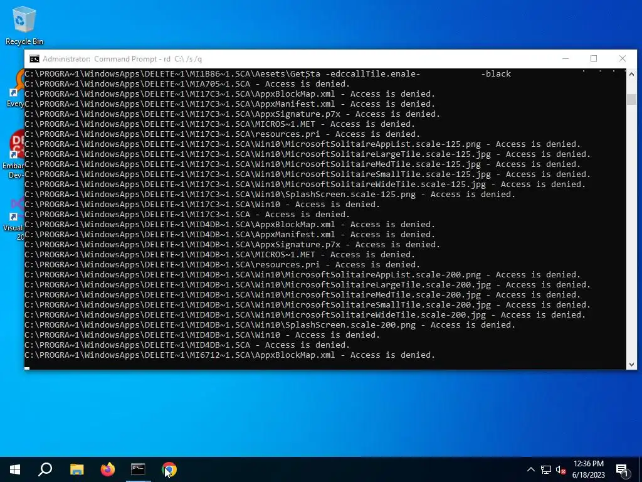Show hidden system tray icons
This screenshot has height=482, width=642.
point(530,469)
